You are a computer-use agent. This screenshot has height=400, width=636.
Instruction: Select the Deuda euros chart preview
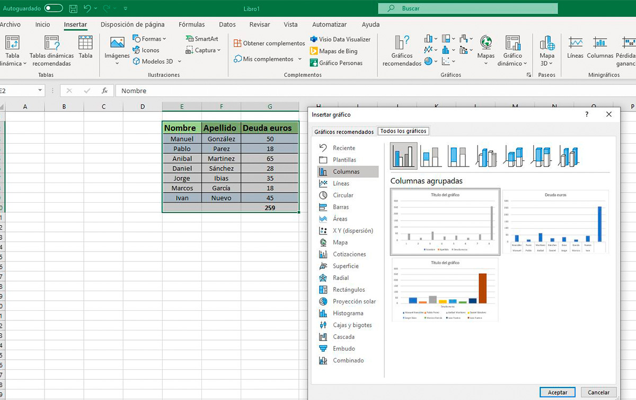(555, 222)
